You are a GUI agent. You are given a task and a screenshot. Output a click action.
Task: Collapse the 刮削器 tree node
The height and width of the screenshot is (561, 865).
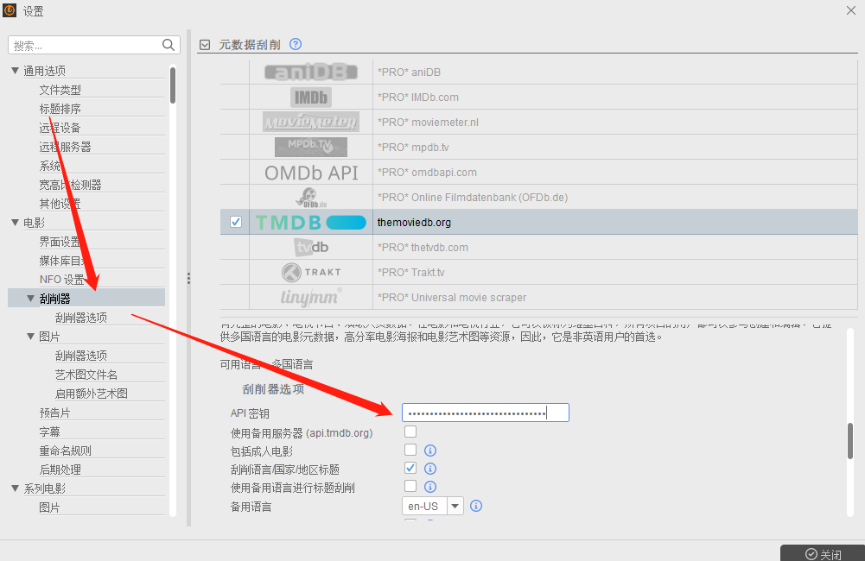(30, 298)
